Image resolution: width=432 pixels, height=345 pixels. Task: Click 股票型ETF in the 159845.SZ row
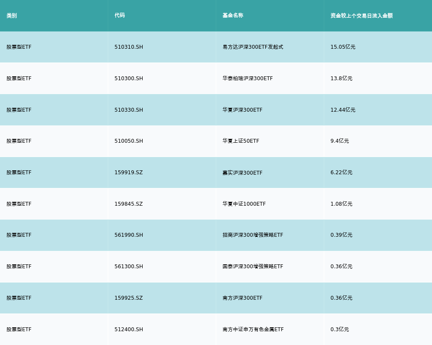point(19,204)
